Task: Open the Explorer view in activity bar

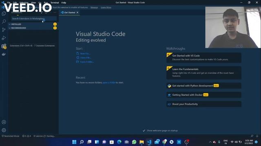Action: pyautogui.click(x=4, y=13)
